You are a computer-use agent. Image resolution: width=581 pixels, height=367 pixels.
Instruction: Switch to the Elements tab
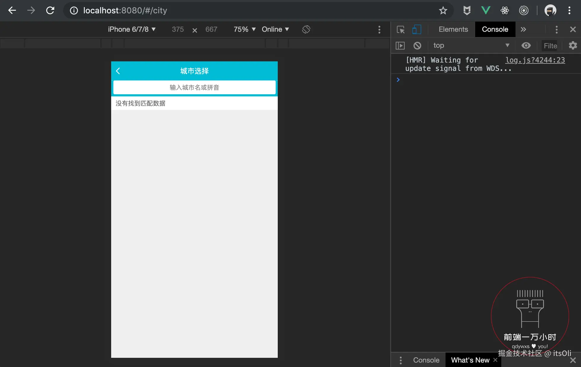(x=453, y=29)
